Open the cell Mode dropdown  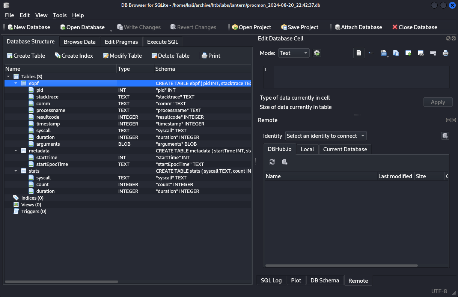(x=294, y=53)
